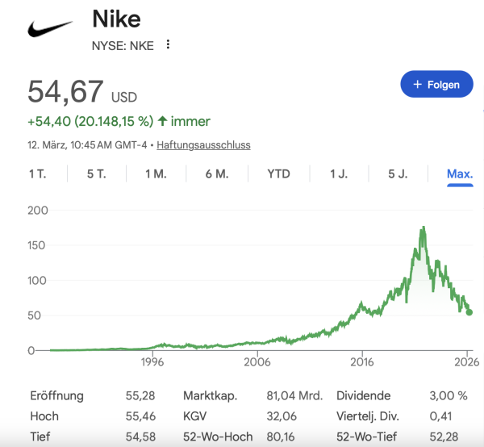Click the chart line's highest peak
Image resolution: width=484 pixels, height=447 pixels.
(x=423, y=229)
